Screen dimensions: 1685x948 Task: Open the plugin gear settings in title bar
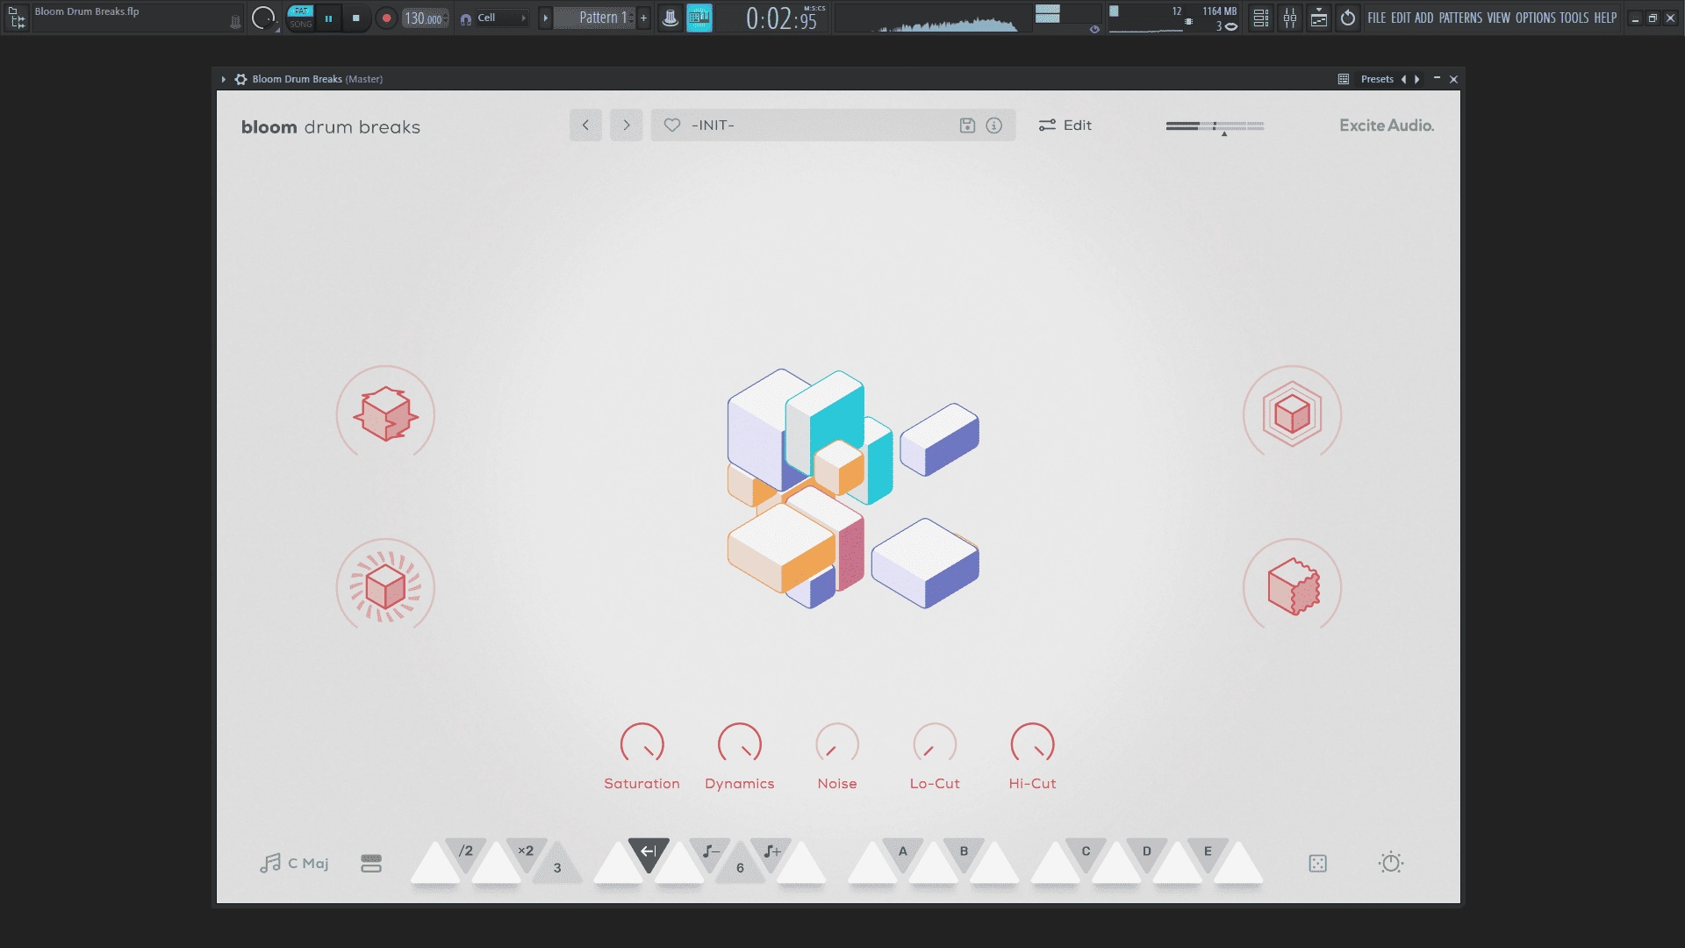pyautogui.click(x=240, y=79)
